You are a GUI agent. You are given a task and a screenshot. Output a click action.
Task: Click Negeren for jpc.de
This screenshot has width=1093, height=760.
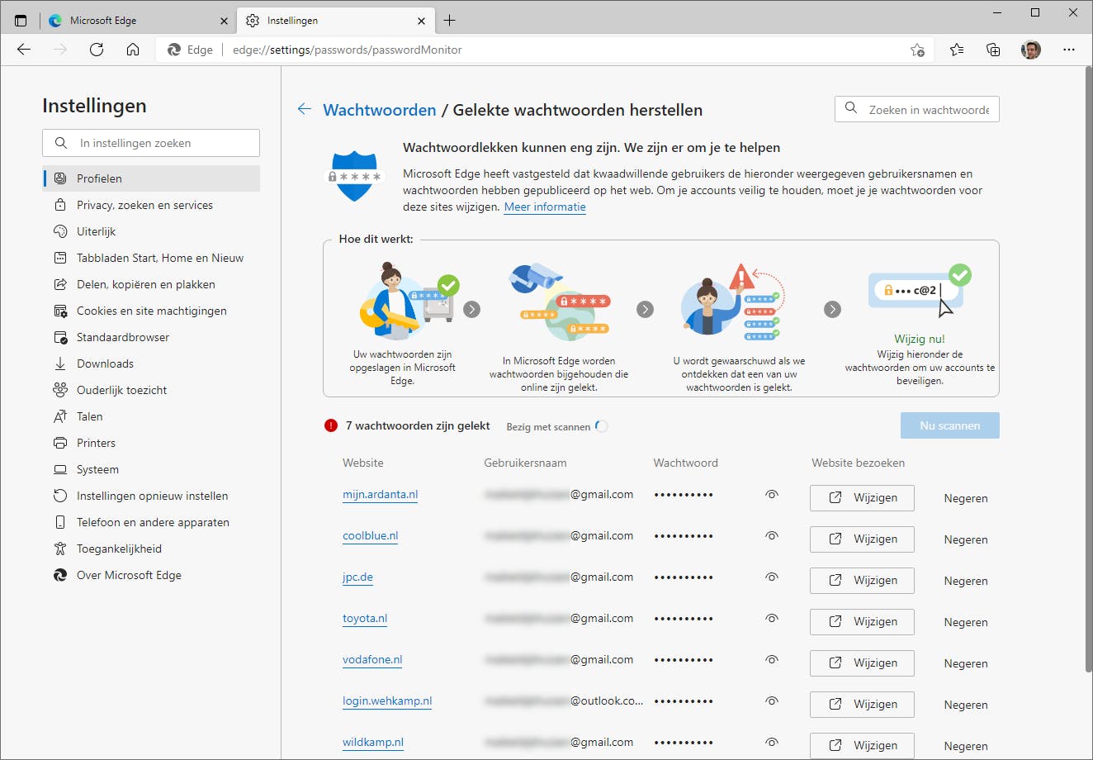[x=966, y=581]
